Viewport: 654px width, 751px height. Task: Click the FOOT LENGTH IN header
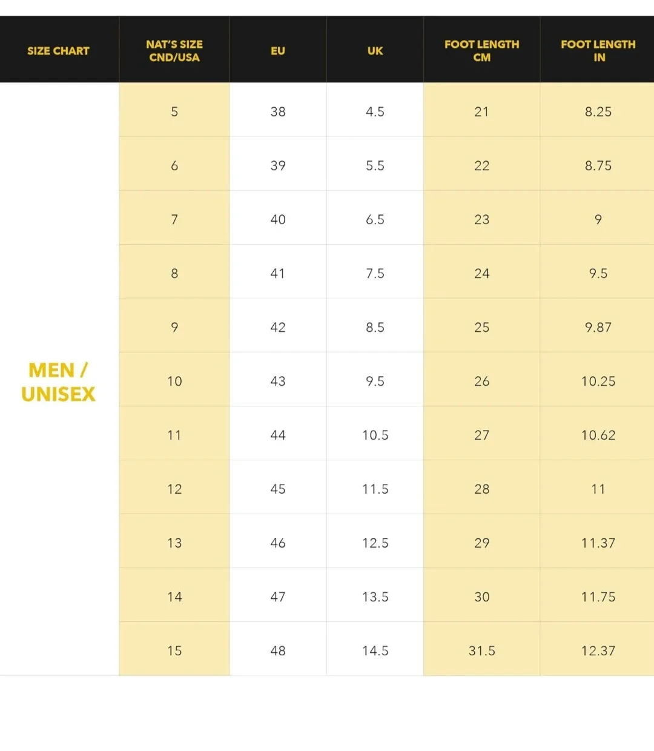tap(598, 51)
